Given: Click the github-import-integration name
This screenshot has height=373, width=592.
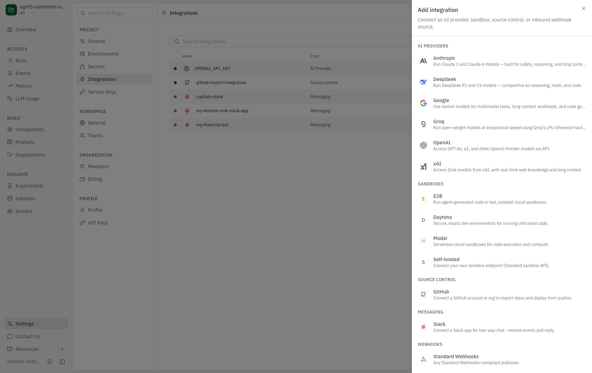Looking at the screenshot, I should point(221,83).
